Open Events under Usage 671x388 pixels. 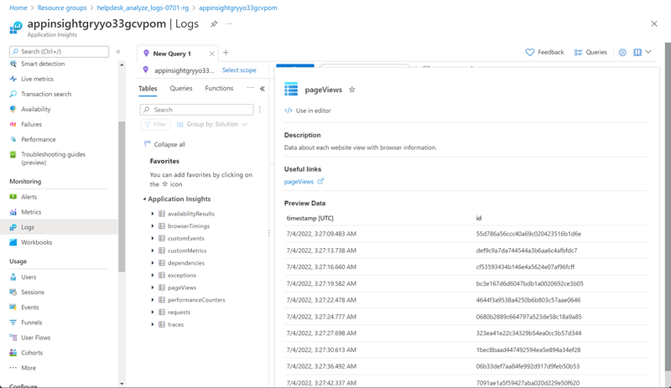(x=30, y=308)
